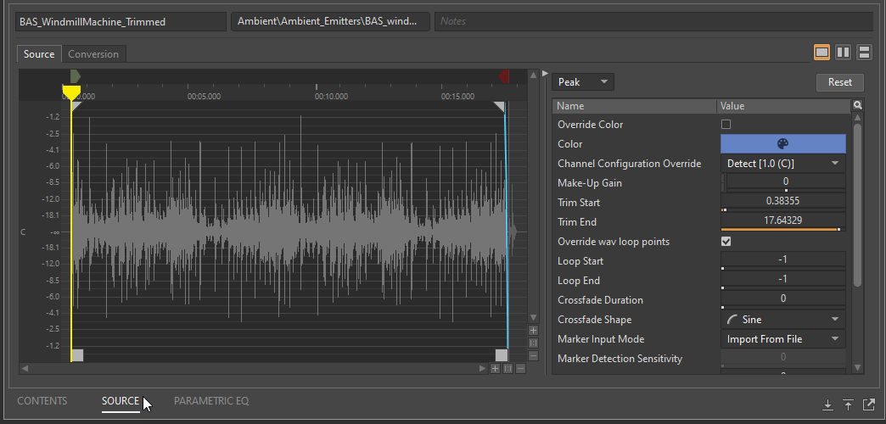This screenshot has height=424, width=886.
Task: Open editor in a new floating window
Action: 869,404
